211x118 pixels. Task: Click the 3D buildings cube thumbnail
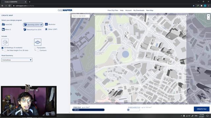tap(5, 42)
